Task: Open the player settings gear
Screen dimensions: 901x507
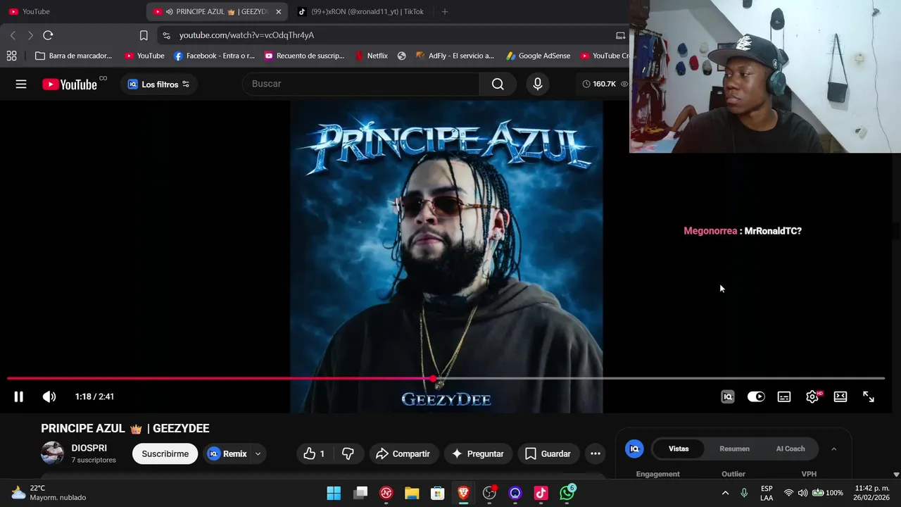Action: (812, 396)
